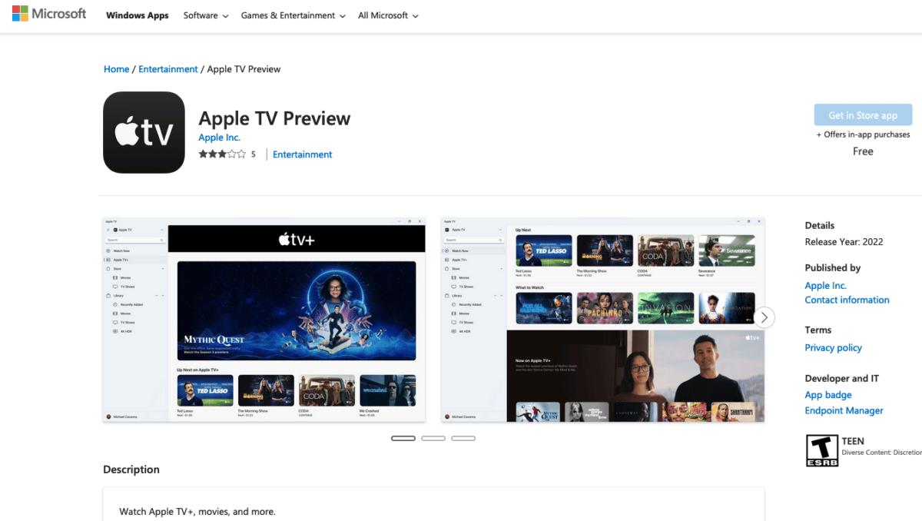Image resolution: width=922 pixels, height=521 pixels.
Task: Click the ESRB Teen rating badge
Action: click(821, 450)
